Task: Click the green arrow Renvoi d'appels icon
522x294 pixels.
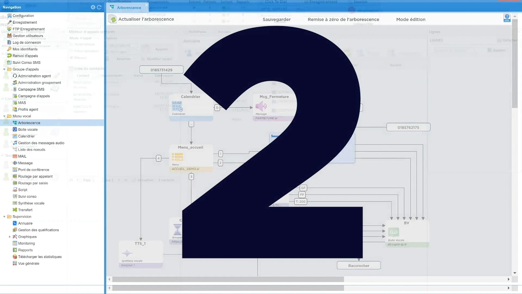Action: 9,56
